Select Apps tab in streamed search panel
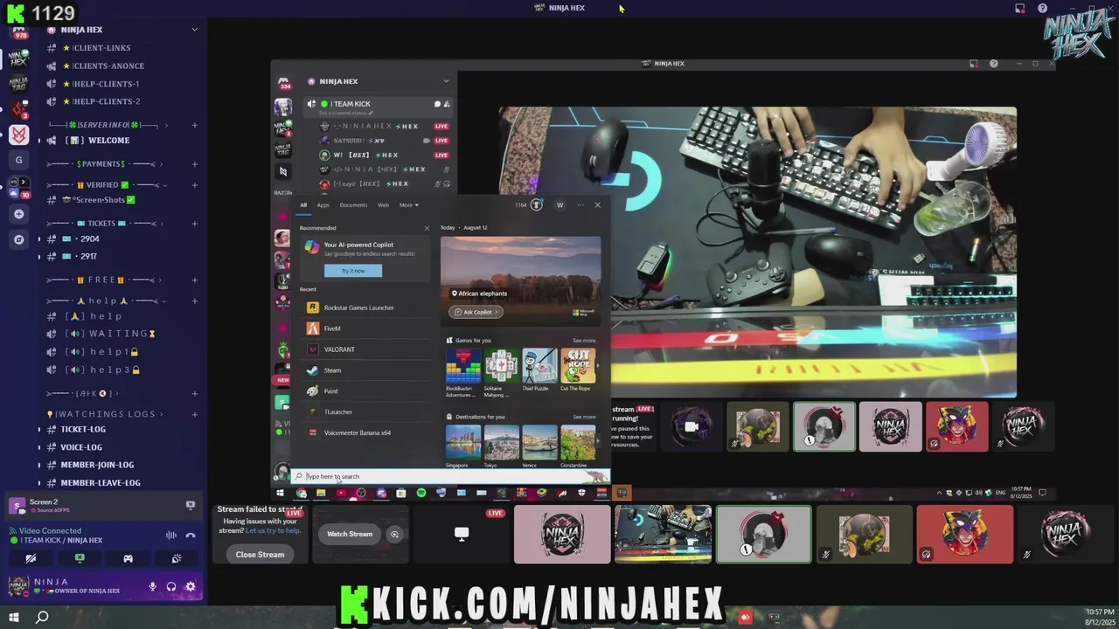This screenshot has width=1119, height=629. [323, 205]
